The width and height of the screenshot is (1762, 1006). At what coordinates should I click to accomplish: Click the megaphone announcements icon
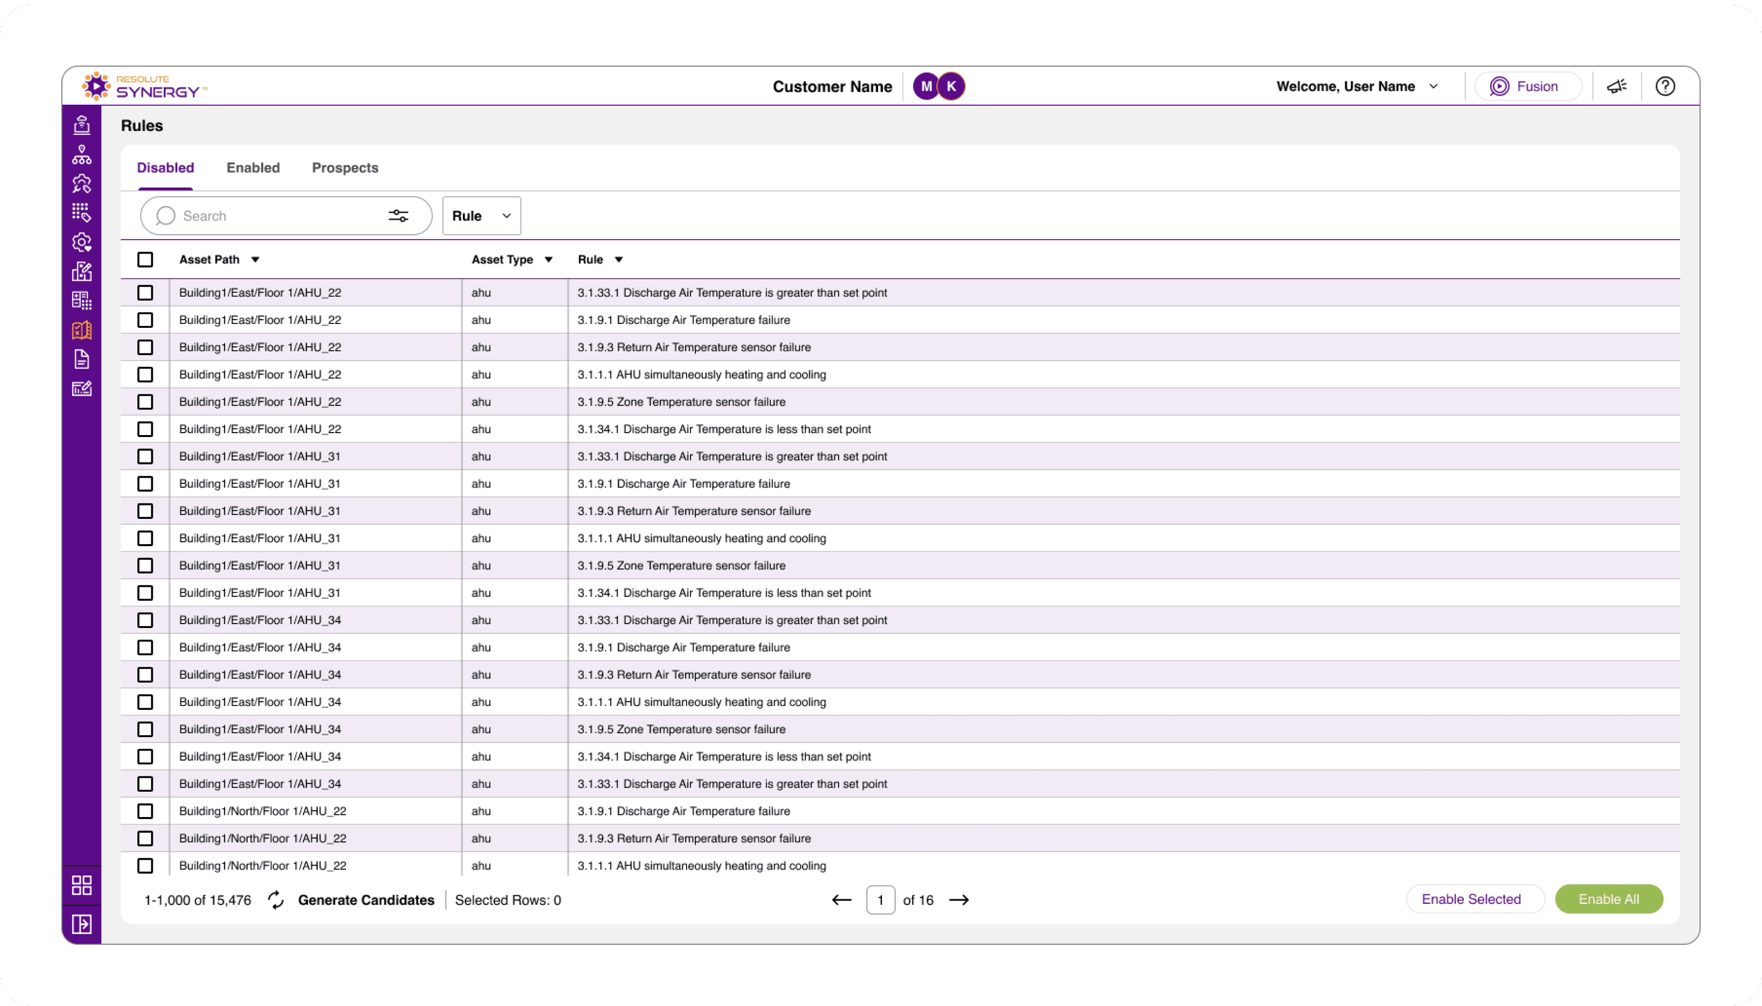pos(1616,86)
